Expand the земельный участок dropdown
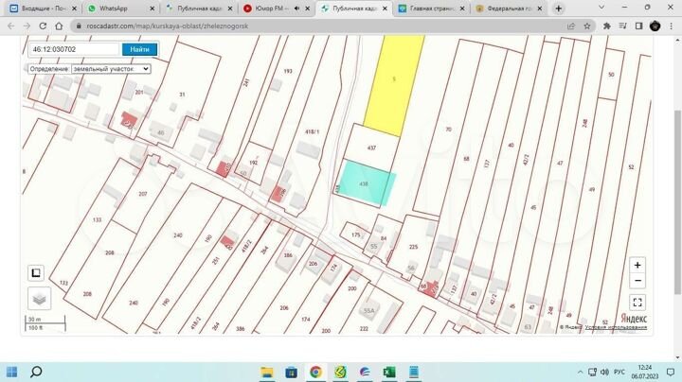This screenshot has height=382, width=682. pos(111,69)
